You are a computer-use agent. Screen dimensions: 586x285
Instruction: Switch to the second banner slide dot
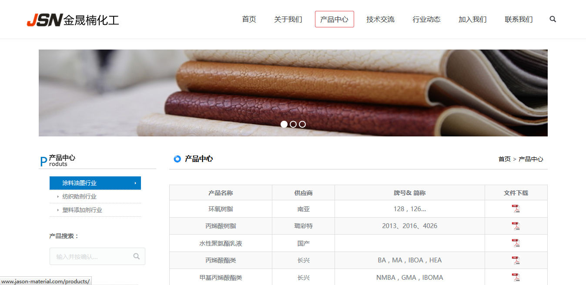coord(293,124)
